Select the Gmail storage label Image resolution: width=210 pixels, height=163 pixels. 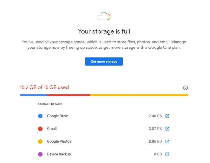coord(52,129)
